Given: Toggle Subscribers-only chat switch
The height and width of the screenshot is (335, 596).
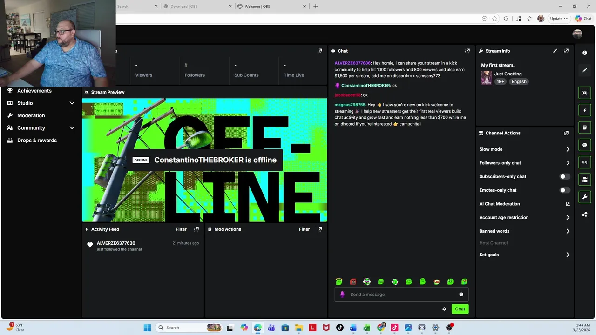Looking at the screenshot, I should (564, 177).
